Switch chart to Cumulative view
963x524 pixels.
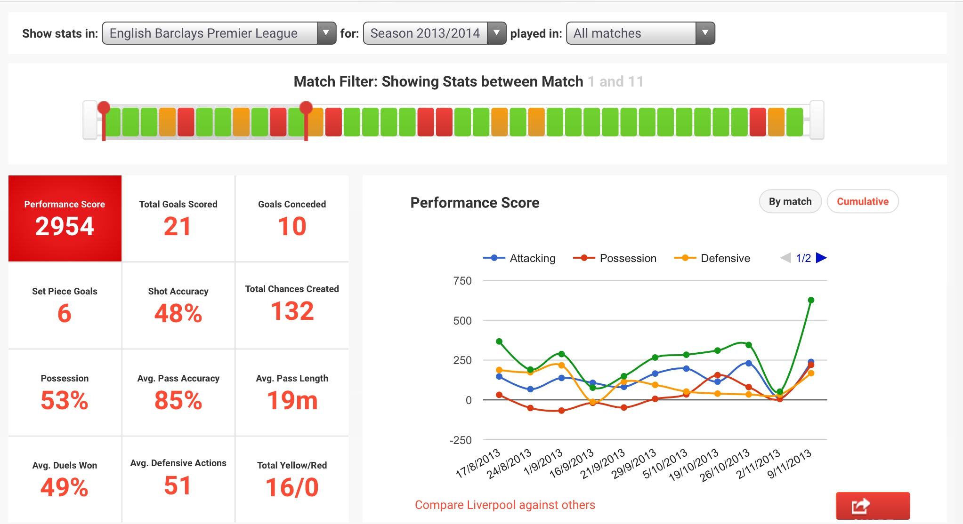(x=862, y=202)
